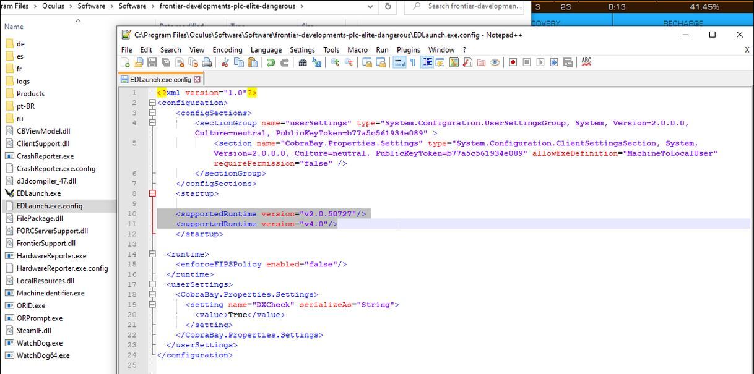Click the Close All toolbar icon

(193, 62)
